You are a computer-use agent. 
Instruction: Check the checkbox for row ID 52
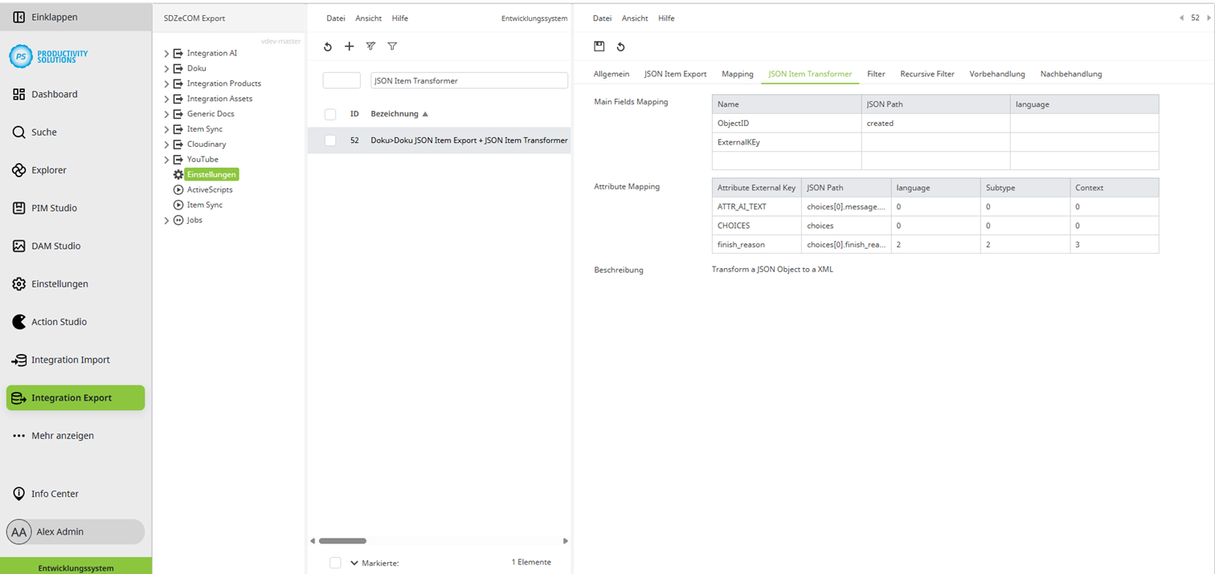click(330, 140)
